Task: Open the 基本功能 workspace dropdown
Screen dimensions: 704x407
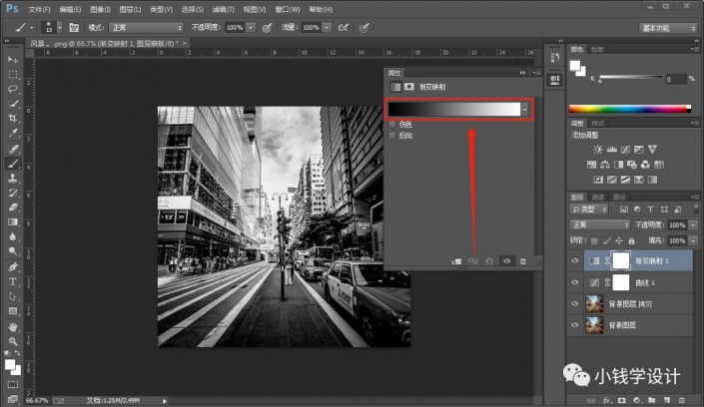Action: (668, 28)
